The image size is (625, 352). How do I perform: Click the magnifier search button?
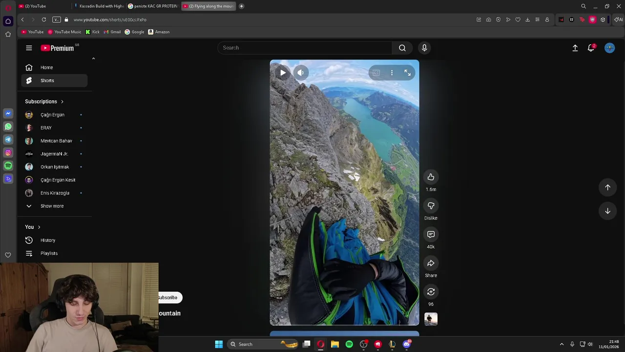coord(402,47)
